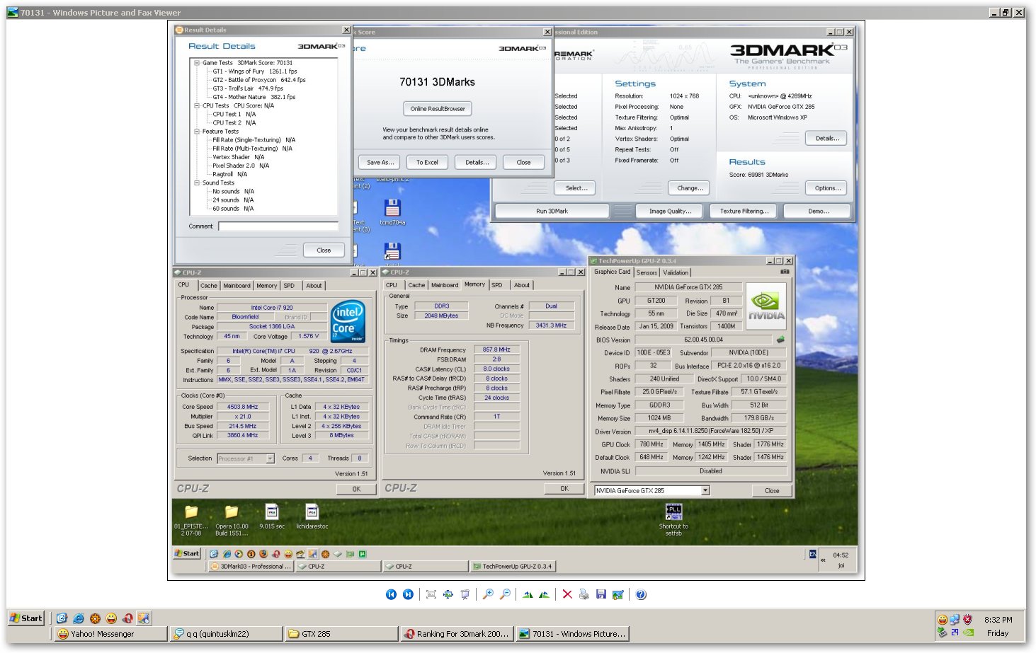Click Texture Filtering button in 3DMark

coord(744,211)
